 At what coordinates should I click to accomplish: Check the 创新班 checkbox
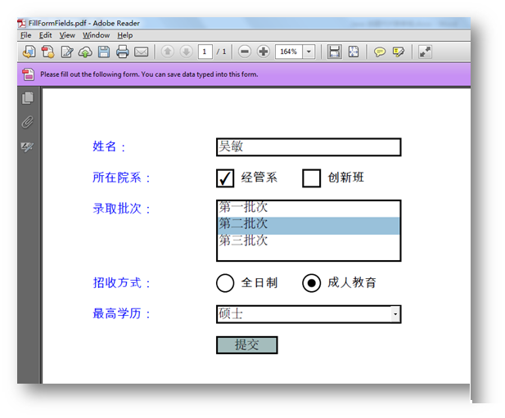[312, 178]
